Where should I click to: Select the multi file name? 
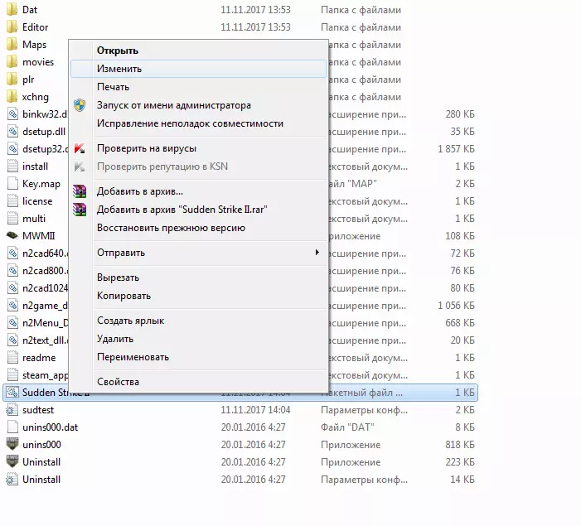coord(34,219)
